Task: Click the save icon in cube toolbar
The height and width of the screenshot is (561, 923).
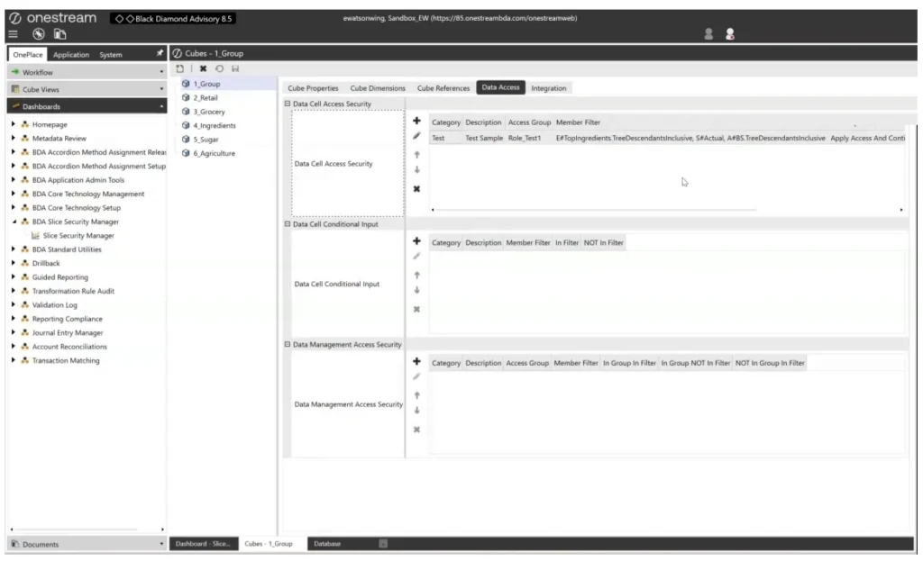Action: point(235,68)
